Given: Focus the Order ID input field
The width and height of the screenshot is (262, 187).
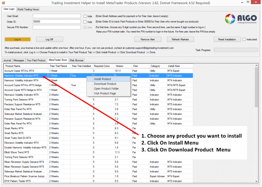Looking at the screenshot, I should tap(57, 22).
